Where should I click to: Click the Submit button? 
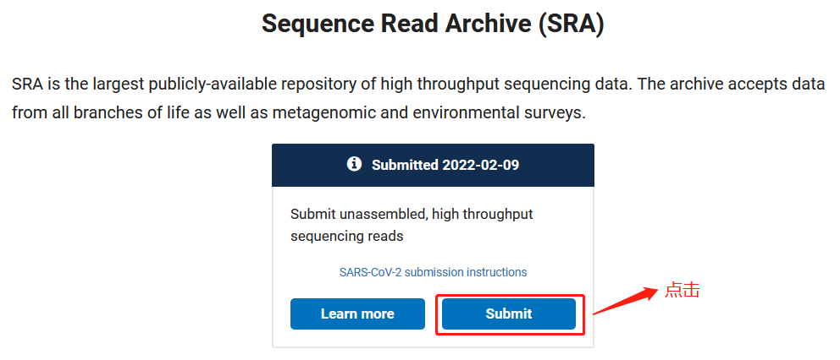[508, 314]
